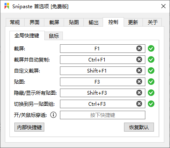
Task: Clear the Shift+F1 shortcut for 自定义截屏
Action: 139,71
